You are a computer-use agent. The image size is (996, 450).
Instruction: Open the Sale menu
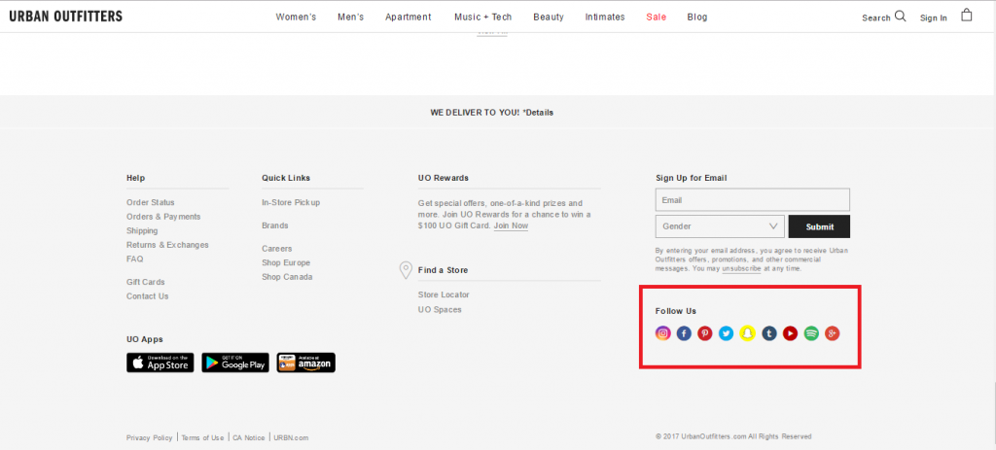pos(657,17)
